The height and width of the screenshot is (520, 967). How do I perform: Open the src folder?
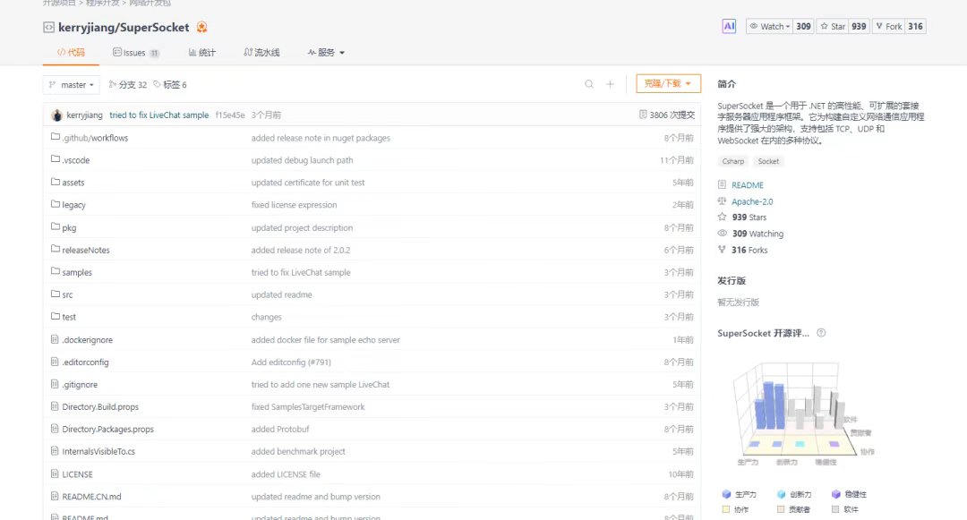pos(67,295)
